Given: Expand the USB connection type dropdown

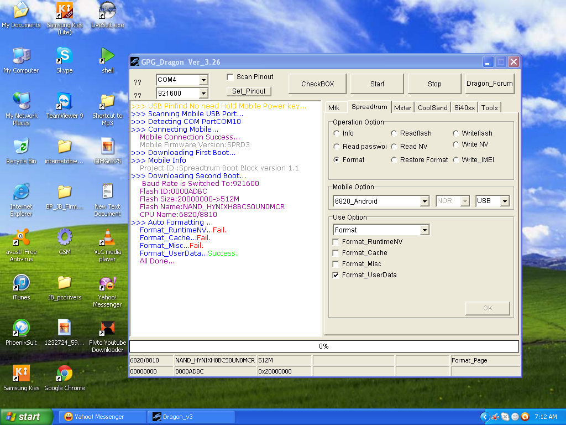Looking at the screenshot, I should (504, 201).
